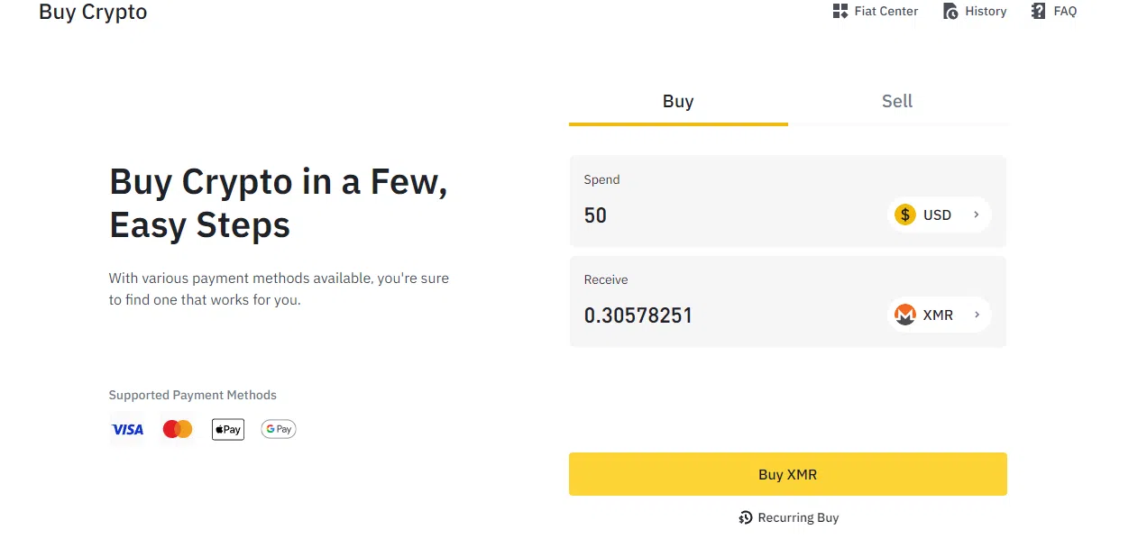Open the Recurring Buy link
The image size is (1147, 548).
pyautogui.click(x=798, y=517)
